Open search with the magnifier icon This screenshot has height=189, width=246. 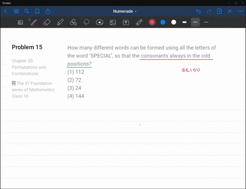(27, 11)
